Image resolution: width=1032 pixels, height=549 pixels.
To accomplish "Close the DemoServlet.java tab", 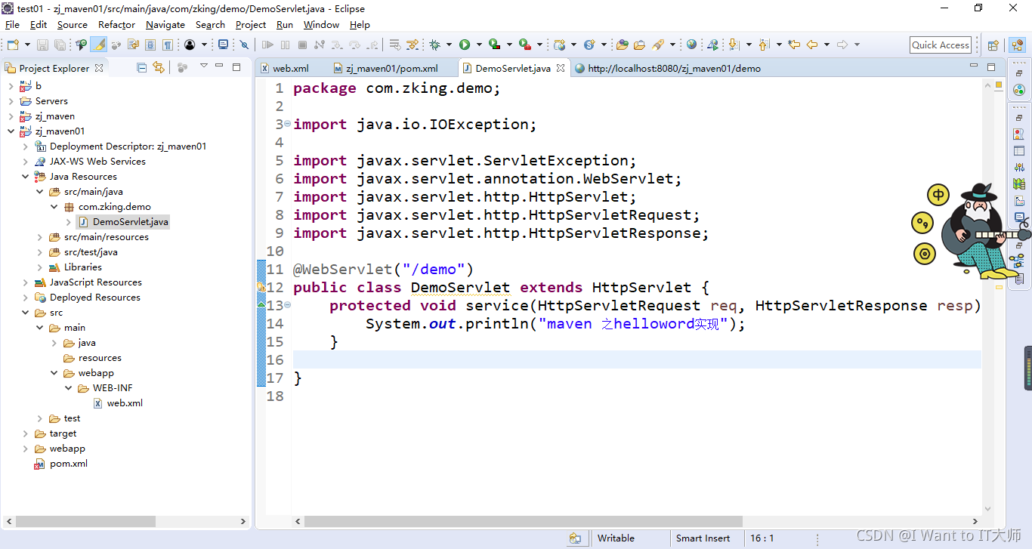I will pos(561,68).
